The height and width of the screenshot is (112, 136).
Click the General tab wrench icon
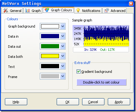pyautogui.click(x=6, y=10)
